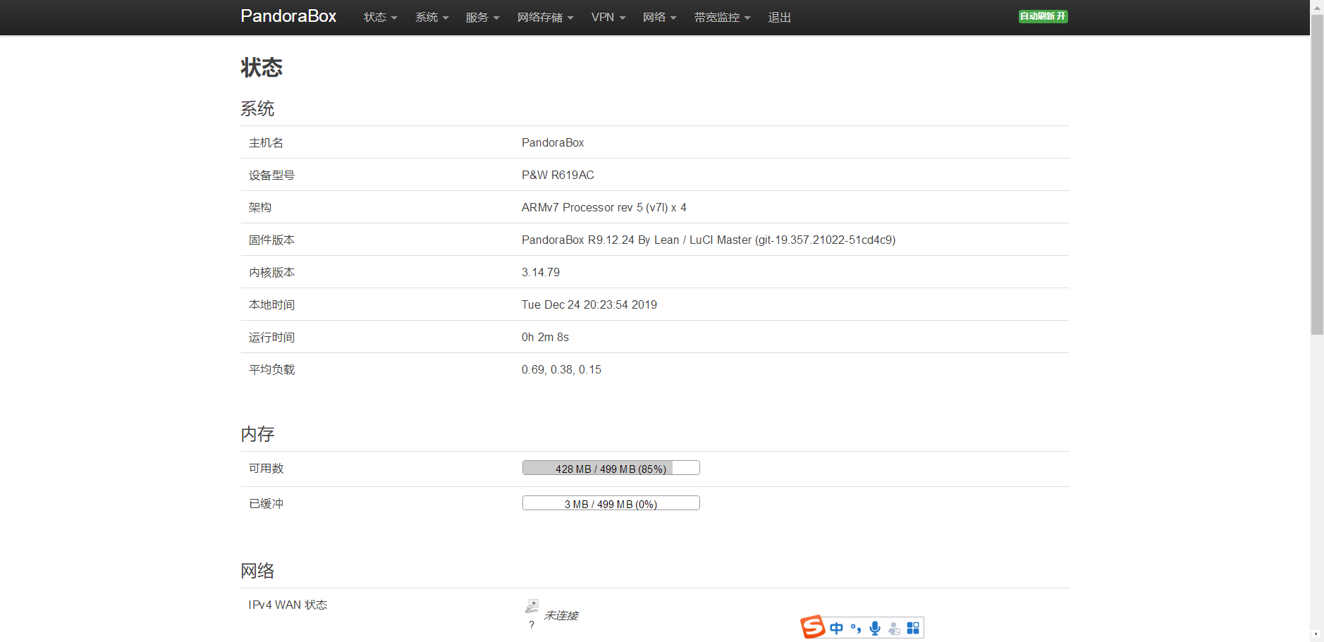Click the 已缓冲 memory progress bar
Image resolution: width=1324 pixels, height=642 pixels.
pos(611,503)
